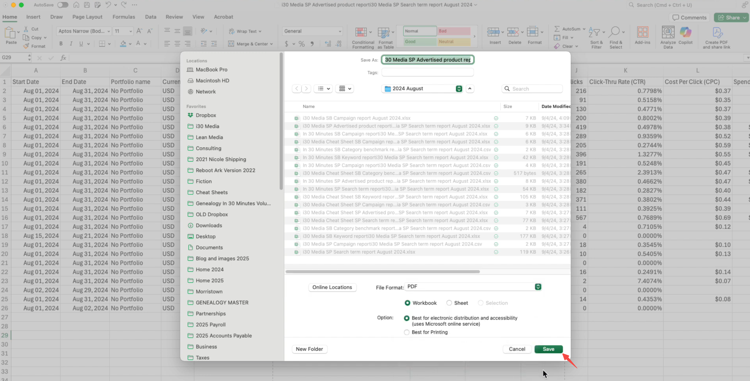
Task: Open the Add-ins icon
Action: pos(642,32)
